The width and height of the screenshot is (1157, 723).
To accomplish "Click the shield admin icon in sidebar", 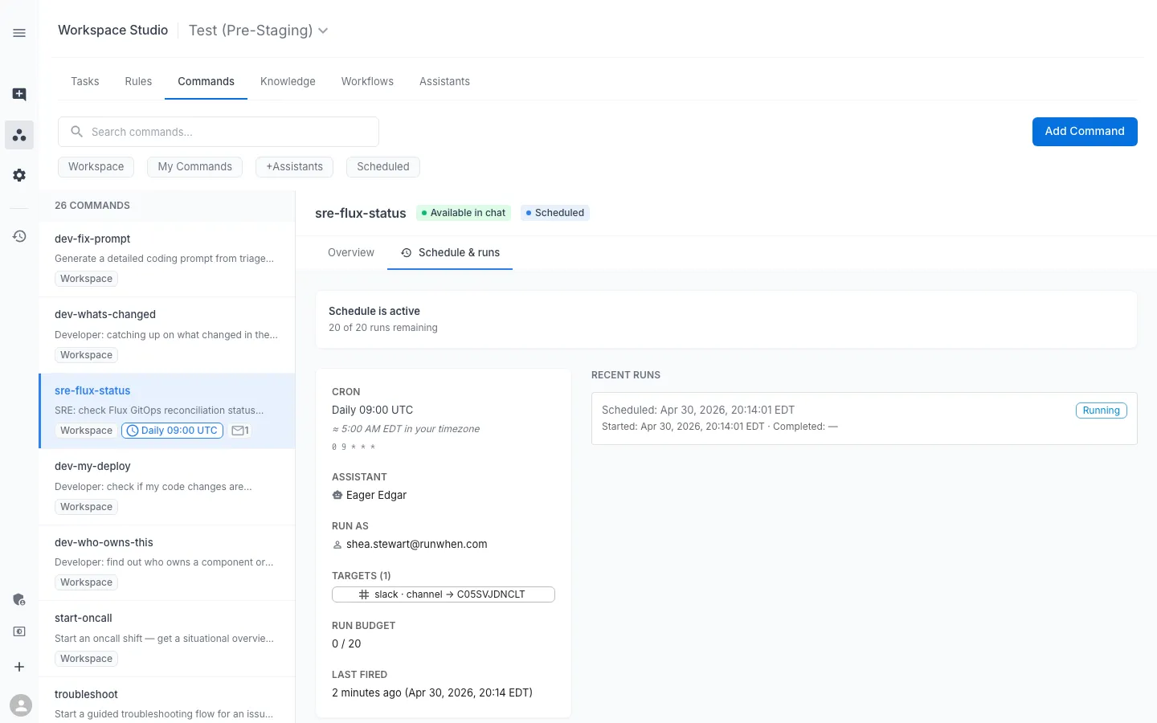I will [19, 599].
